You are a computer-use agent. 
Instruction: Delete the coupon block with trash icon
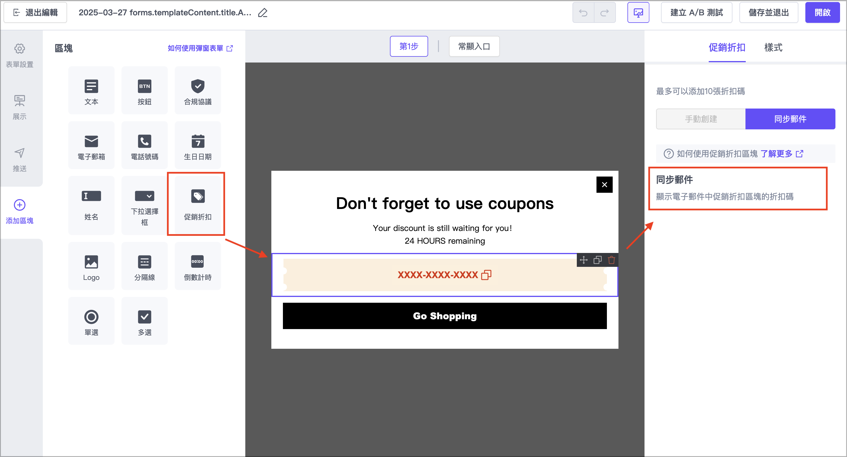(x=611, y=260)
